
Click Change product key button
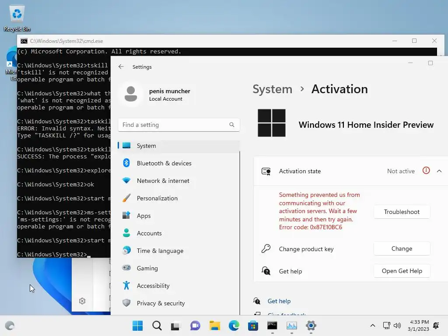(402, 248)
